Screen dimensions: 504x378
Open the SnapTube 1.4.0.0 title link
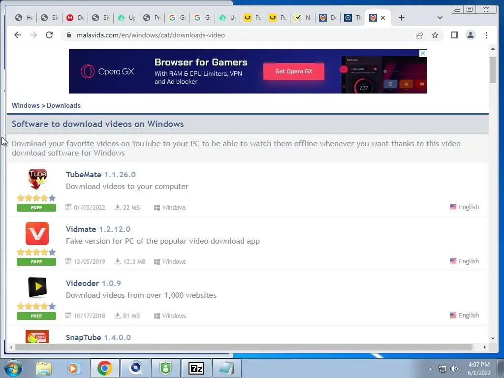click(98, 338)
